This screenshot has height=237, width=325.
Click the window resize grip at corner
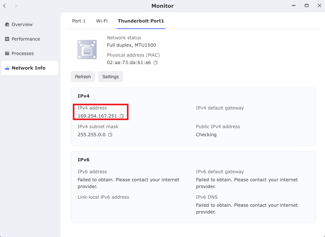tap(322, 235)
